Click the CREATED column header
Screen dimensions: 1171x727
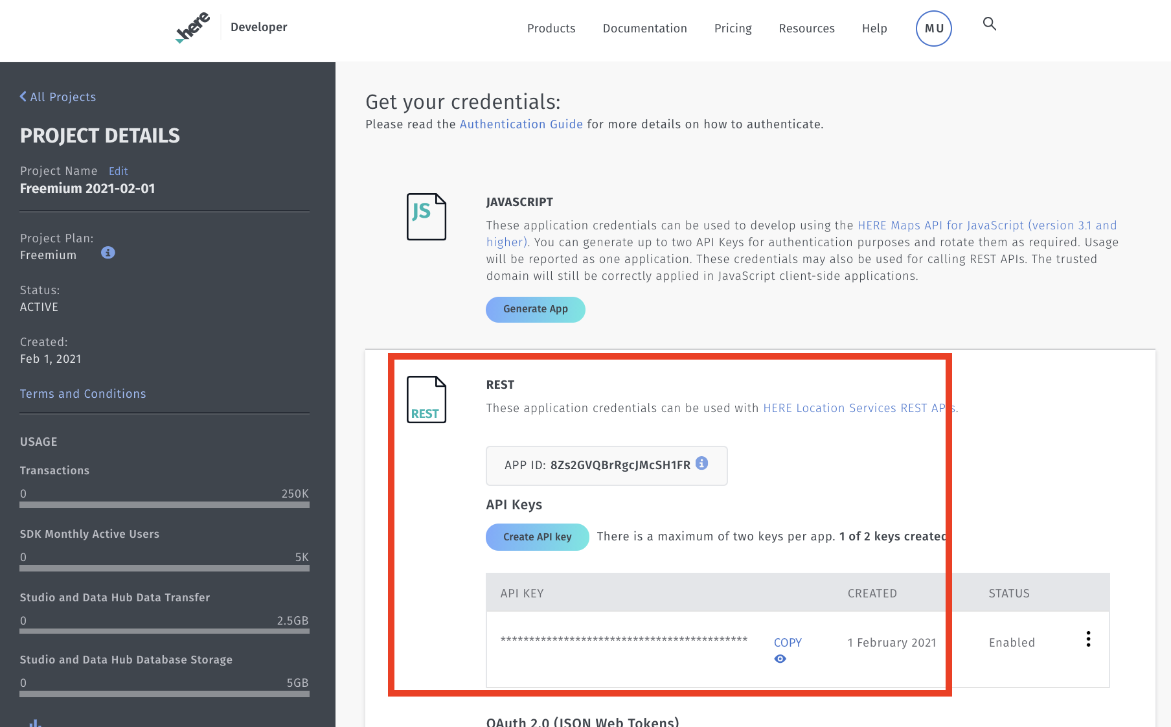tap(872, 594)
